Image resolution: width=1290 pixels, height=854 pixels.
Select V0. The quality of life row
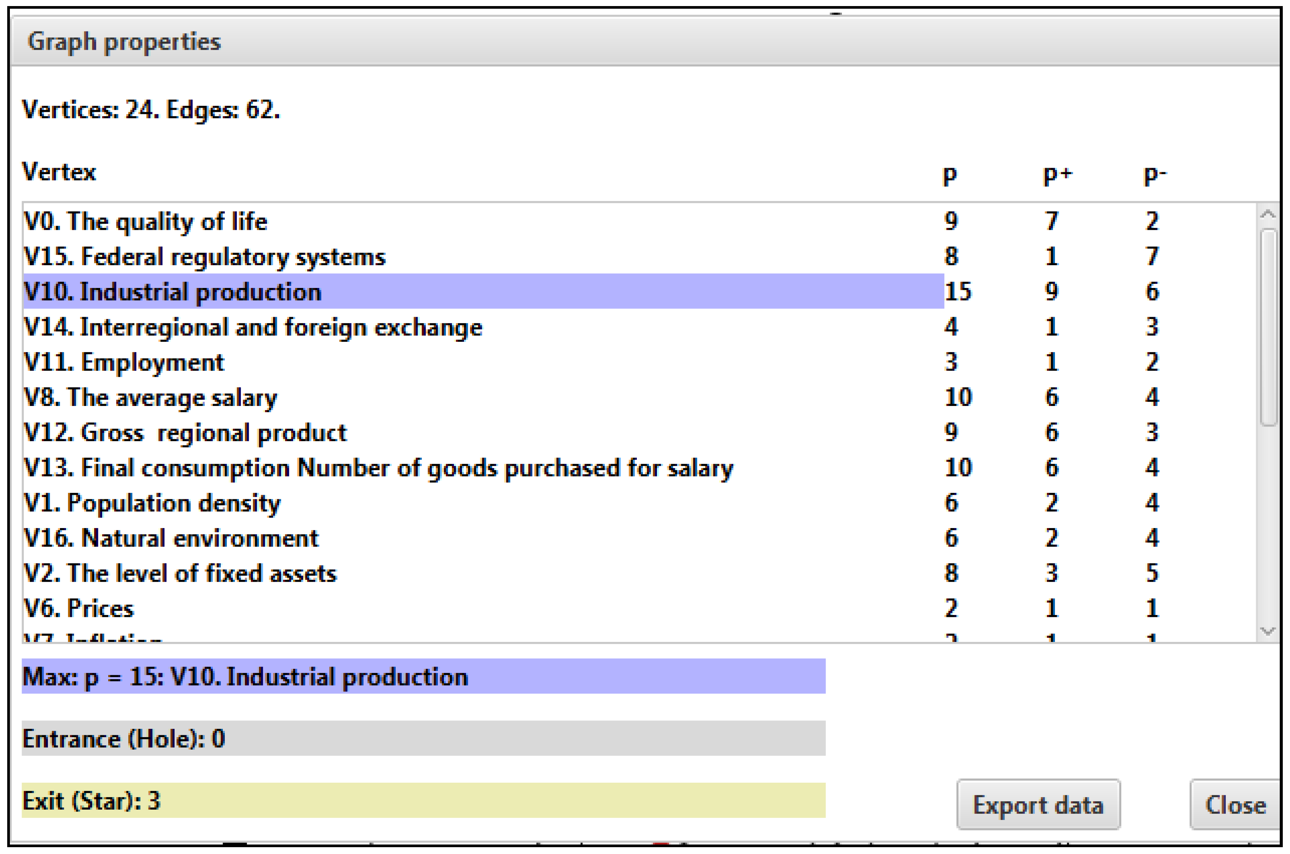145,222
